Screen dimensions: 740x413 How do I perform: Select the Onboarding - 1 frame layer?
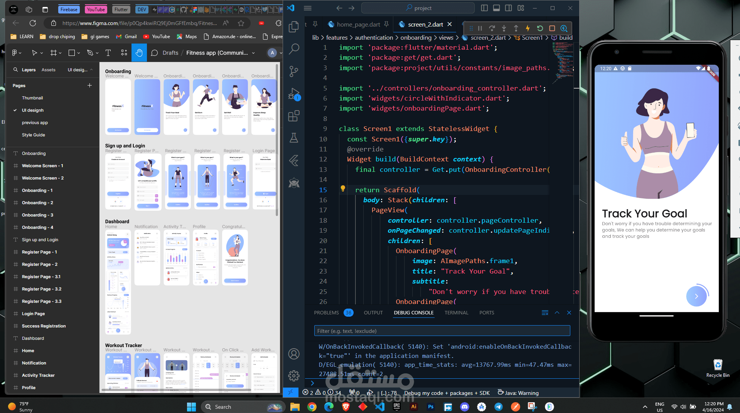coord(37,190)
